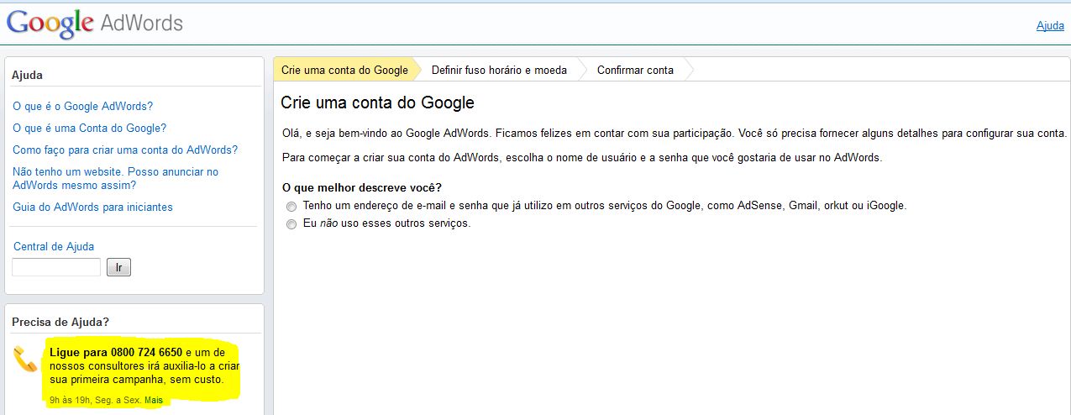Click the 'Ligue para 0800 724 6650' text
This screenshot has width=1071, height=415.
coord(116,352)
